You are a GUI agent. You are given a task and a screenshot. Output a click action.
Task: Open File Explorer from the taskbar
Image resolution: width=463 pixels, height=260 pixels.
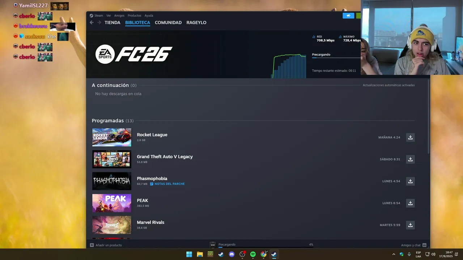pyautogui.click(x=200, y=254)
